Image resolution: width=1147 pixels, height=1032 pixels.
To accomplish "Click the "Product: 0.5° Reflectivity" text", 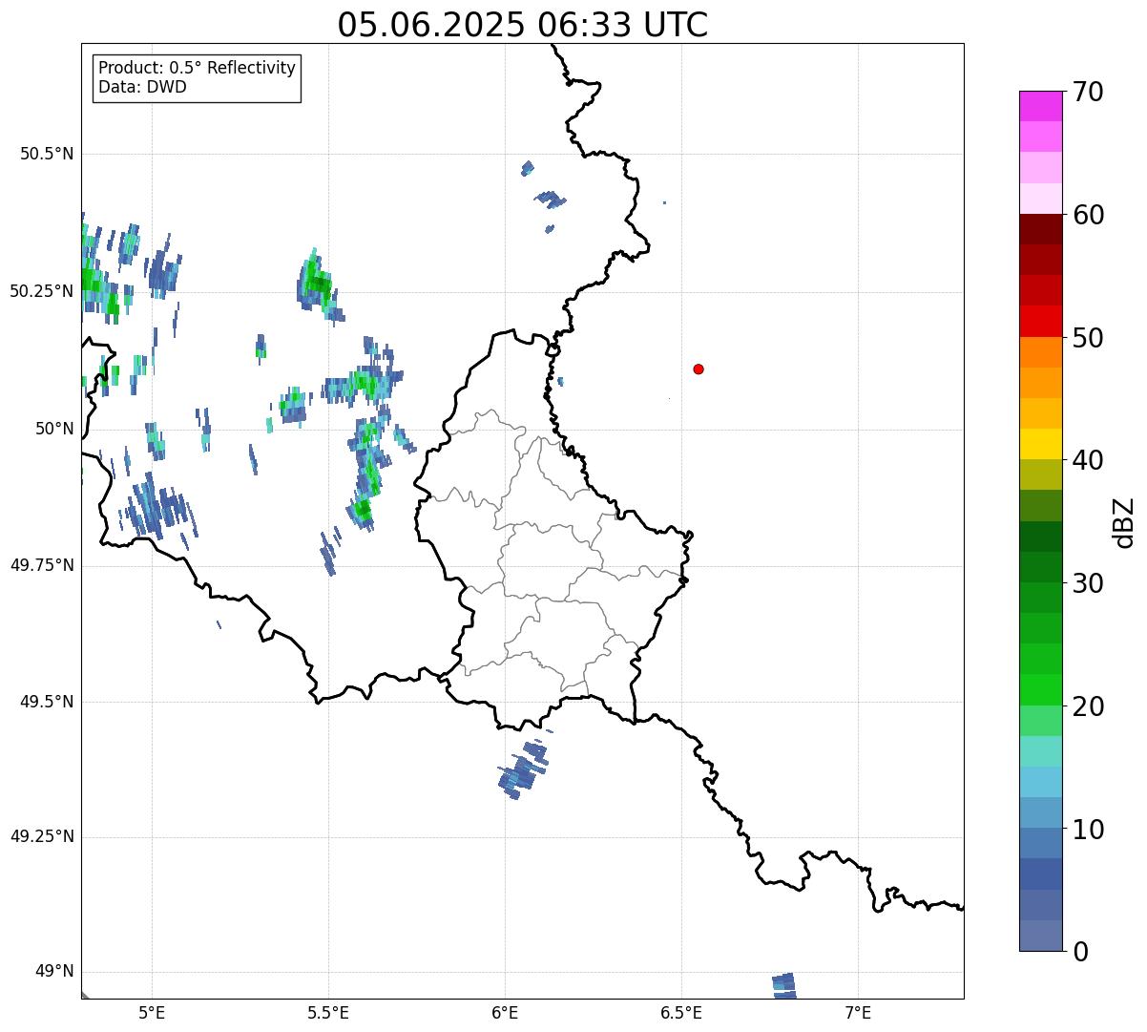I will pyautogui.click(x=197, y=69).
